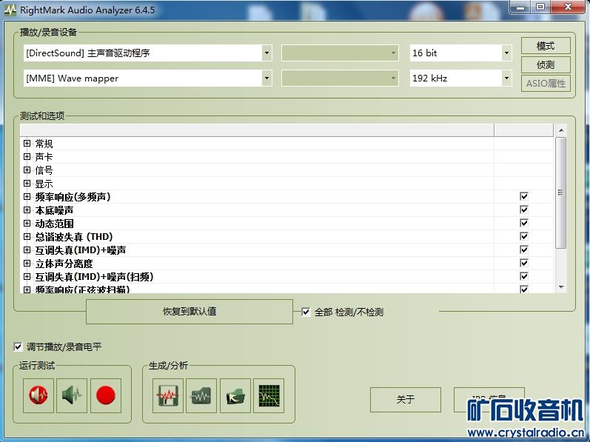
Task: Select the 显示 row text
Action: pyautogui.click(x=44, y=184)
